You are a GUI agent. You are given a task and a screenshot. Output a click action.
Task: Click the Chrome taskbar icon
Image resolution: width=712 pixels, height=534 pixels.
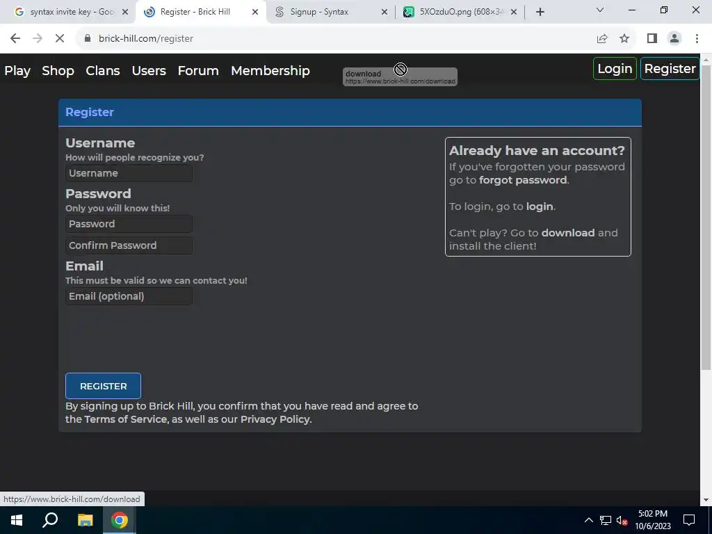pyautogui.click(x=120, y=520)
